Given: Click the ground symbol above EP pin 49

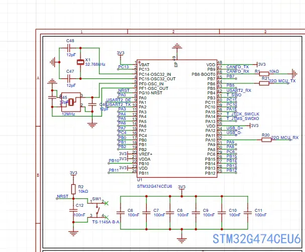Looking at the screenshot, I should pyautogui.click(x=177, y=47).
